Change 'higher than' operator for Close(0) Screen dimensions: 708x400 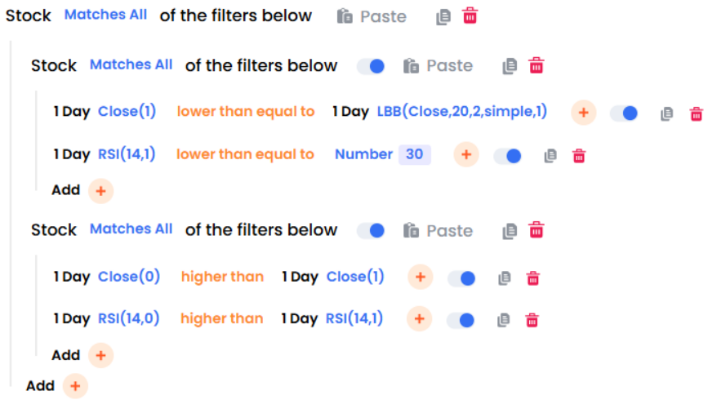(x=222, y=277)
